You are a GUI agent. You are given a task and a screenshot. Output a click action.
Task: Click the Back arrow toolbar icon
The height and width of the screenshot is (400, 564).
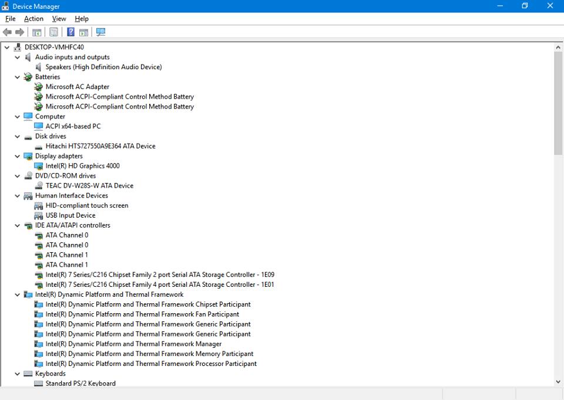pyautogui.click(x=7, y=32)
